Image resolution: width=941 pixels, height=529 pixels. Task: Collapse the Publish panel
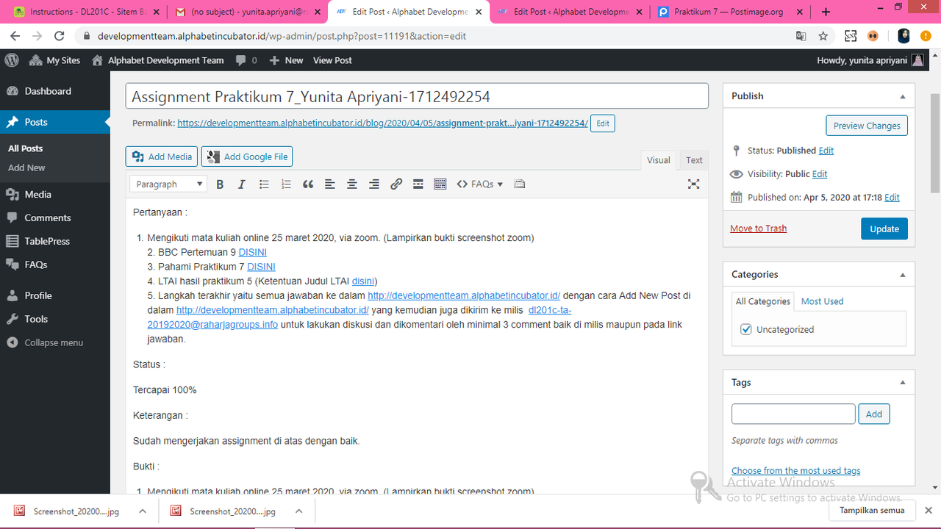click(x=903, y=96)
